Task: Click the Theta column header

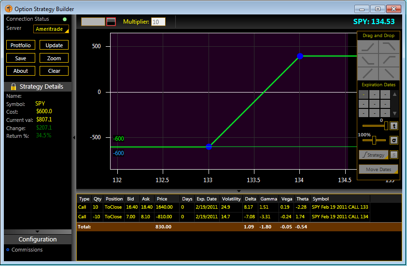Action: pyautogui.click(x=302, y=199)
